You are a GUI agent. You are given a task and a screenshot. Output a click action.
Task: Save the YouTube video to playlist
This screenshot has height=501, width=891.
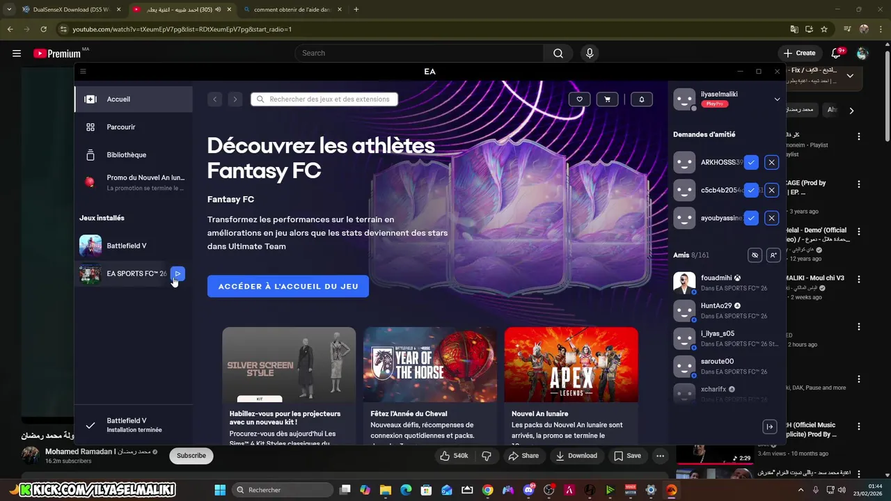[627, 456]
